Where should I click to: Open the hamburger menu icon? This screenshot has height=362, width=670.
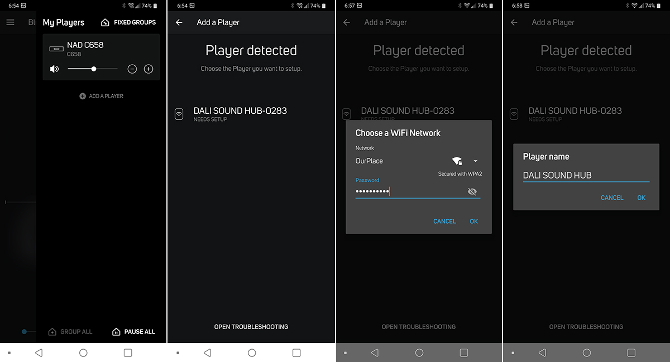pos(10,22)
